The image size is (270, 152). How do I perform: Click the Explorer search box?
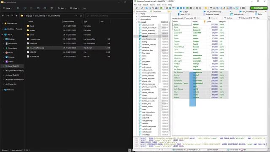[109, 16]
